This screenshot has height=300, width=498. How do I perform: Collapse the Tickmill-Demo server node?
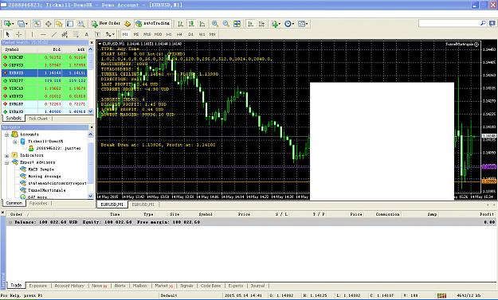tap(15, 142)
